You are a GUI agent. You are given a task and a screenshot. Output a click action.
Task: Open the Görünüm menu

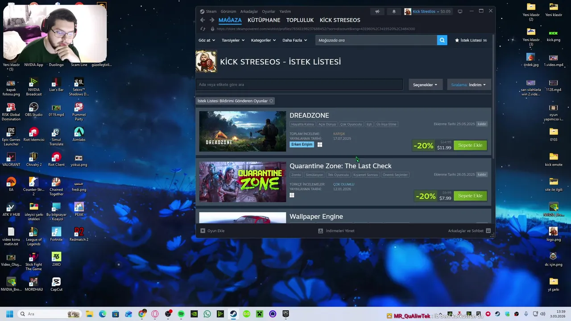228,12
